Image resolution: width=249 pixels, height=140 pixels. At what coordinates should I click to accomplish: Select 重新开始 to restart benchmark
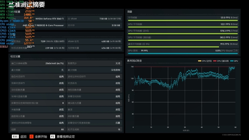click(x=41, y=137)
